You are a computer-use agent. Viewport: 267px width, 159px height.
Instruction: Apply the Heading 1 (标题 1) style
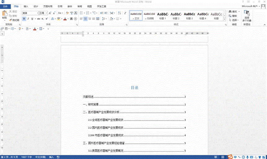coord(163,15)
